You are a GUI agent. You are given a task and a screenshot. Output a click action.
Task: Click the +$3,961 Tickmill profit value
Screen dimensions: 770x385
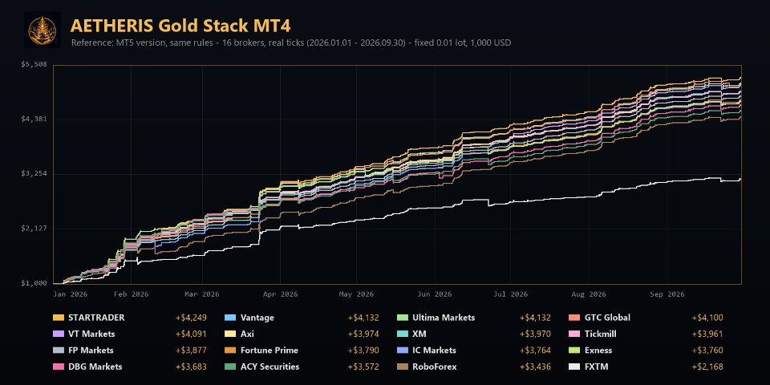point(707,334)
